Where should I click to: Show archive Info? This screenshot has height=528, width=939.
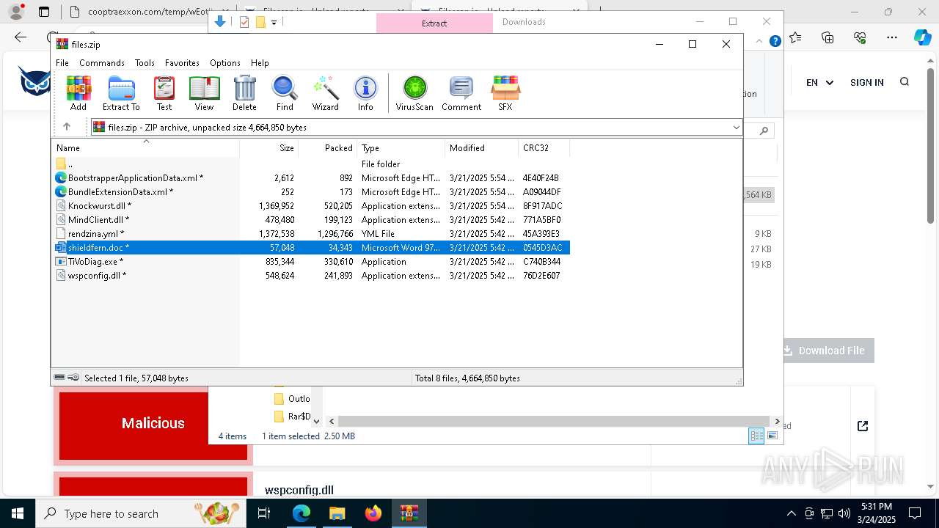point(365,93)
